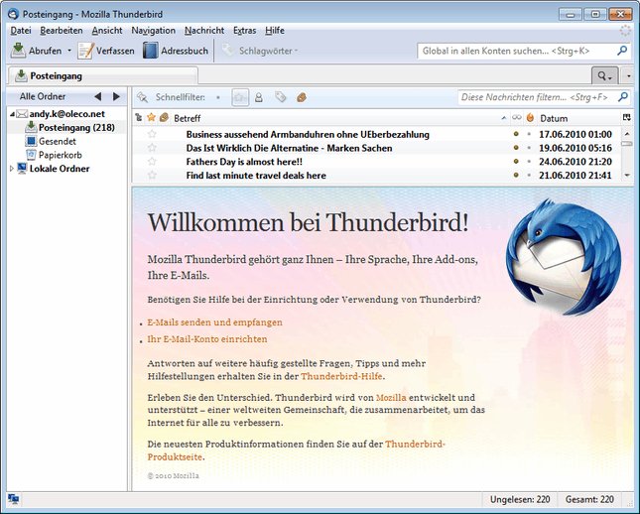Viewport: 640px width, 514px height.
Task: Star the Business aussehend Armbanduhren message
Action: [x=152, y=134]
